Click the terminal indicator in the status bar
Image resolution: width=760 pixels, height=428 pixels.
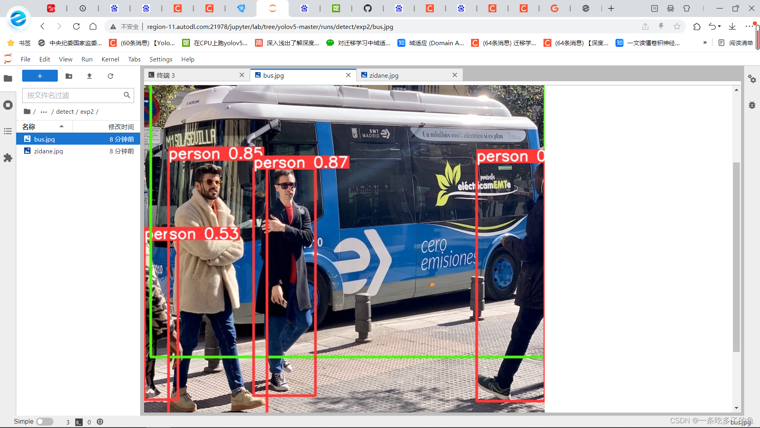79,422
